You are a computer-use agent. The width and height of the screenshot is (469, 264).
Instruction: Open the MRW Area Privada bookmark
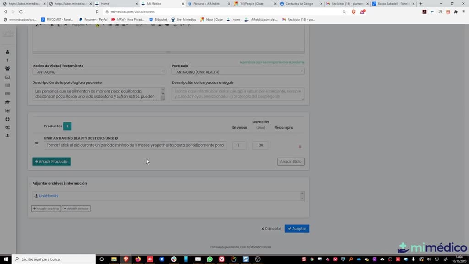coord(128,19)
